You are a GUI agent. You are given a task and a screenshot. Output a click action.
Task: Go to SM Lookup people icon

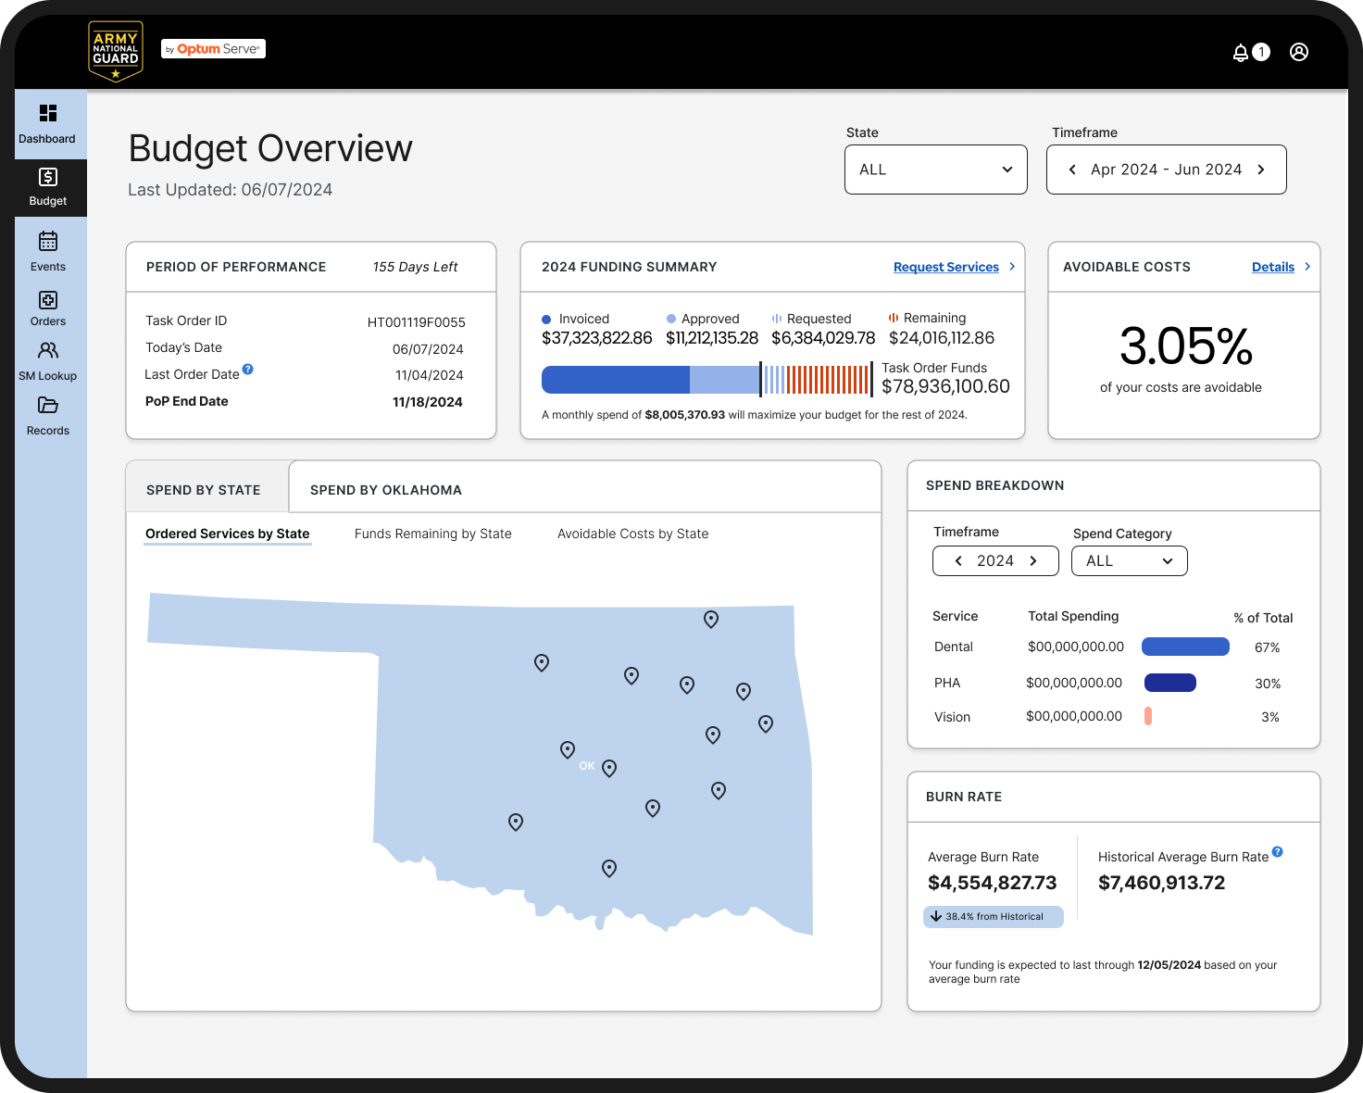click(48, 350)
